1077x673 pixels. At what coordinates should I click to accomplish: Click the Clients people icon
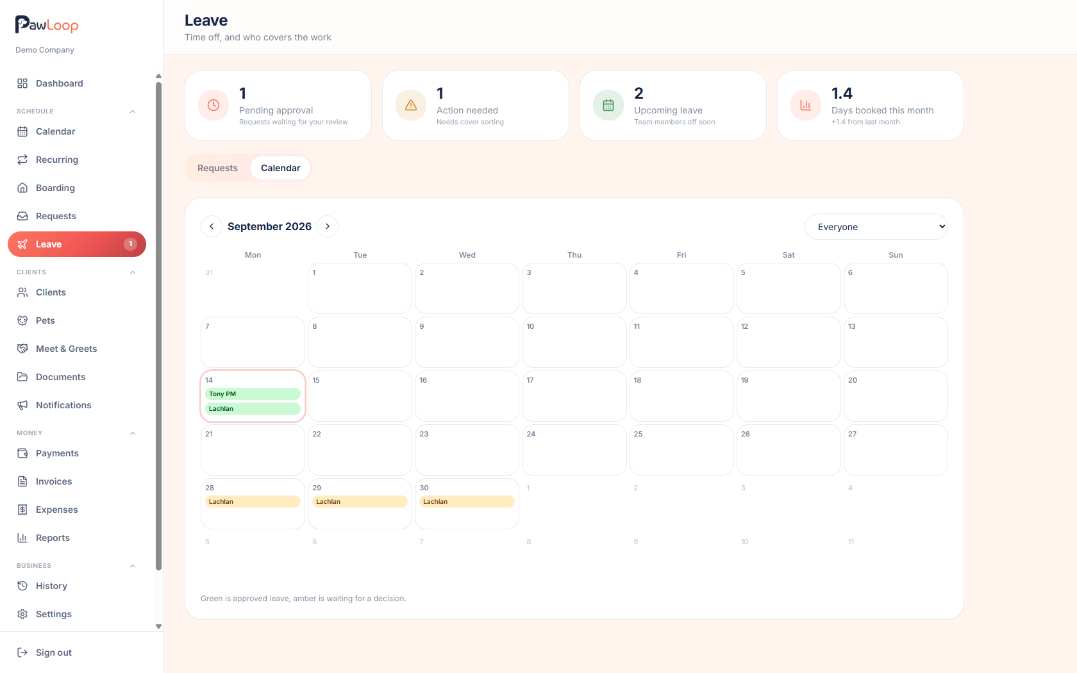pos(22,292)
